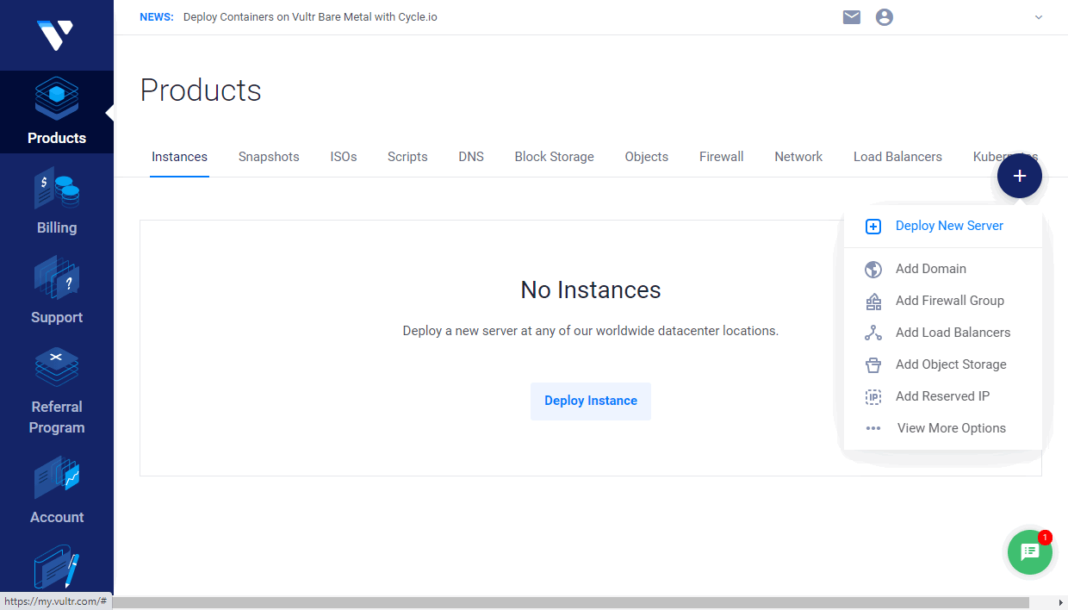Click the blue plus deploy button
This screenshot has width=1068, height=610.
click(x=1019, y=176)
